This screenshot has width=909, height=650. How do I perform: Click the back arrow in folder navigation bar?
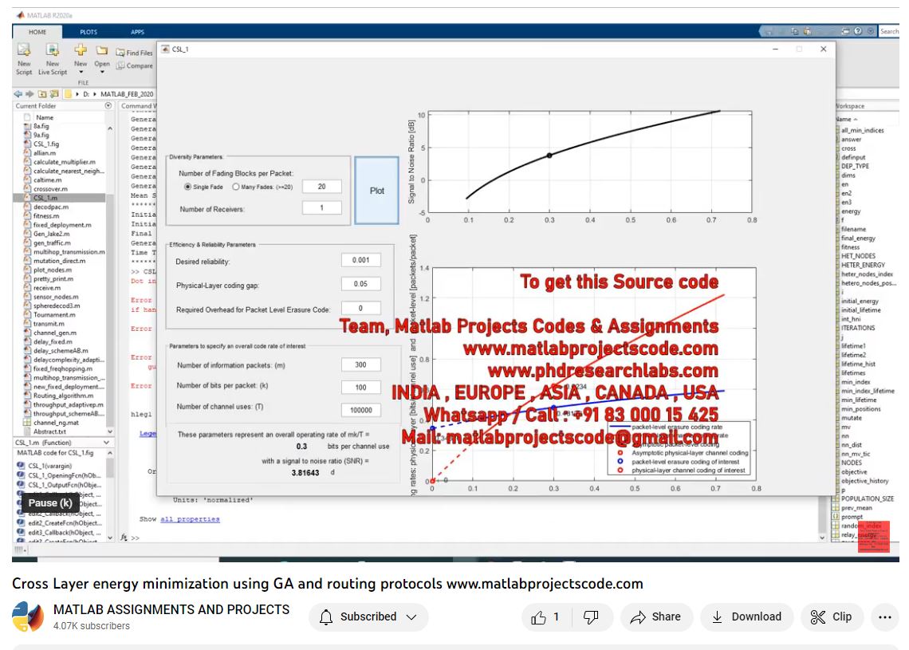pos(18,94)
